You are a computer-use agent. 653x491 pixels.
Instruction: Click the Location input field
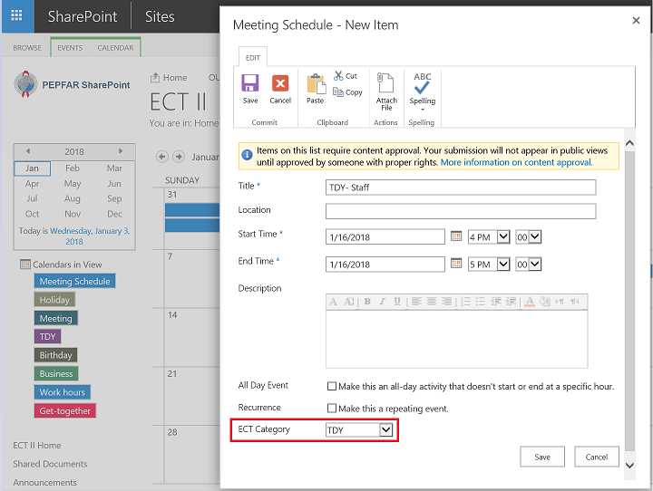pyautogui.click(x=461, y=211)
